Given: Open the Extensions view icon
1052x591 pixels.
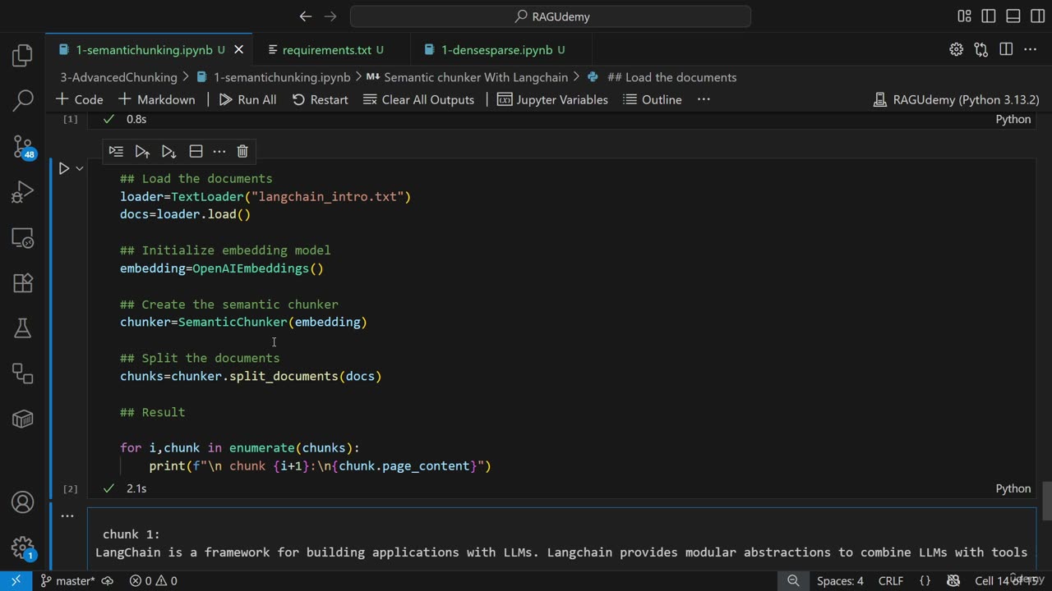Looking at the screenshot, I should (23, 283).
